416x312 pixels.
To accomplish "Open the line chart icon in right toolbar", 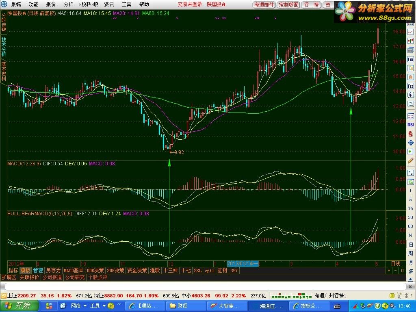I will click(x=410, y=32).
